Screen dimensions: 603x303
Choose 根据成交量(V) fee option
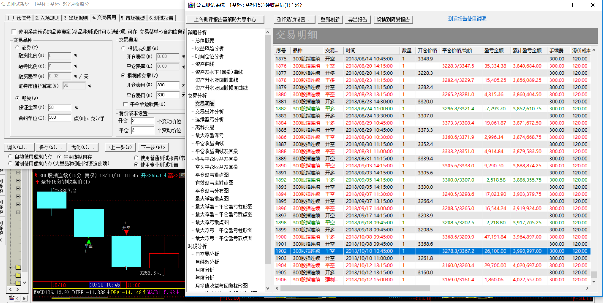pos(123,76)
